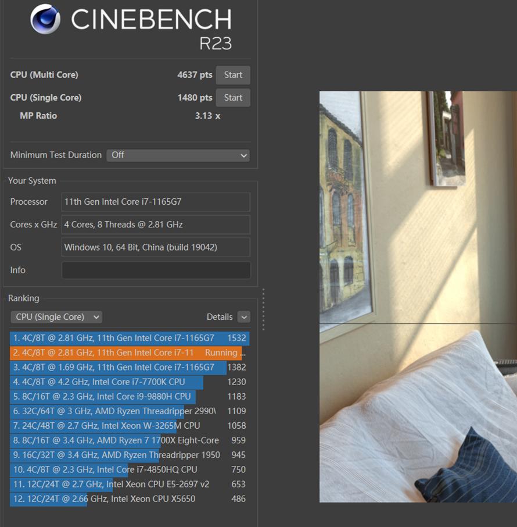Click the CPU (Multi Core) label
Screen dimensions: 517x527
(x=44, y=74)
